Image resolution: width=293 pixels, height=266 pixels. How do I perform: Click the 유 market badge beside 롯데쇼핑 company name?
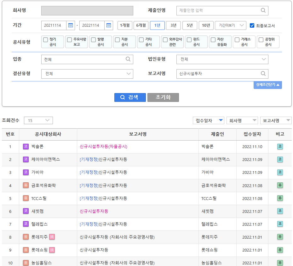click(x=26, y=250)
